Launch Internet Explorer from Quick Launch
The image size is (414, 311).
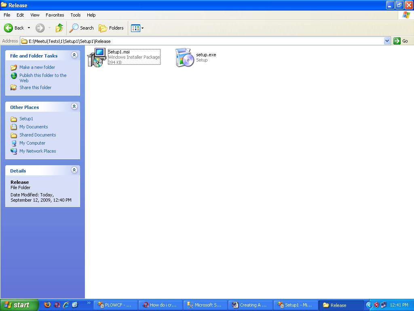click(x=66, y=305)
